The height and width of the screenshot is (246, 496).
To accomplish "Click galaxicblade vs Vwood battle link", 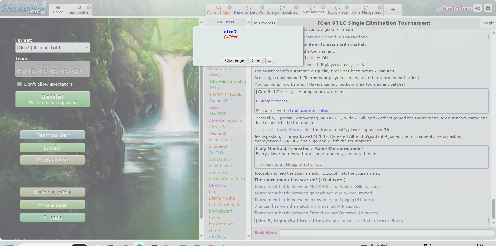I will pos(314,193).
